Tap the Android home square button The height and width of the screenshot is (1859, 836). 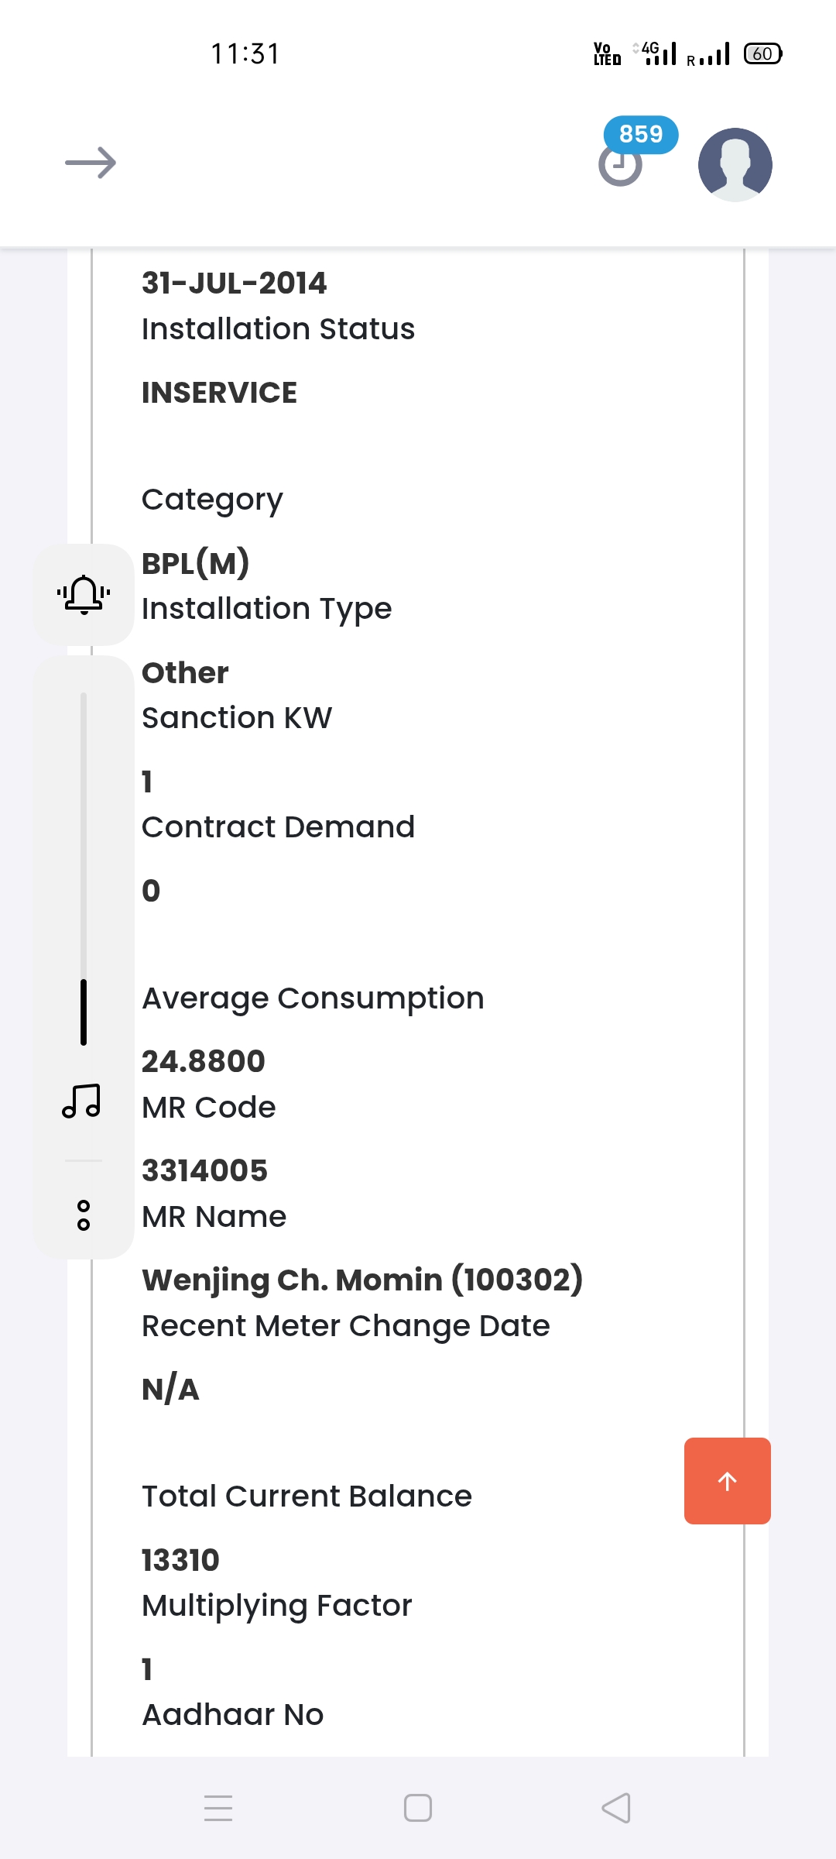pos(418,1808)
